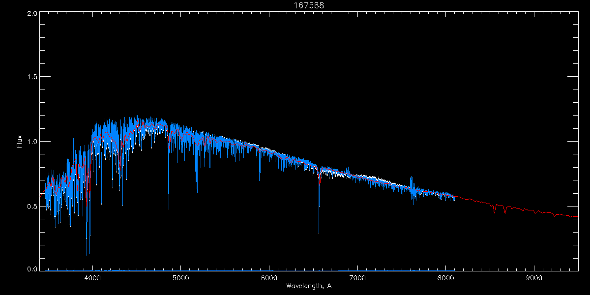Image resolution: width=590 pixels, height=295 pixels.
Task: Click the 0.5 y-axis tick label
Action: point(32,206)
